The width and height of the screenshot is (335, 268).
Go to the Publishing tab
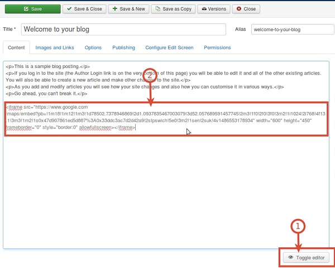[x=124, y=47]
